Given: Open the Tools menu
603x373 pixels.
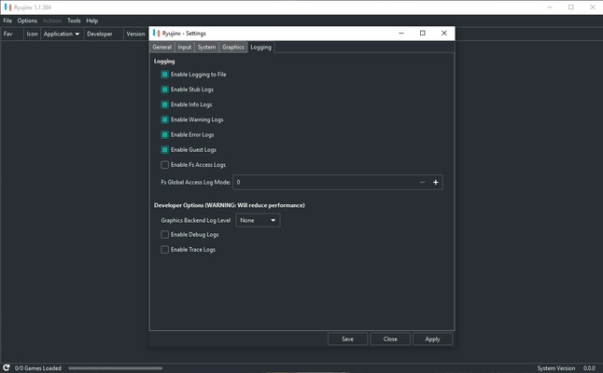Looking at the screenshot, I should [x=74, y=21].
